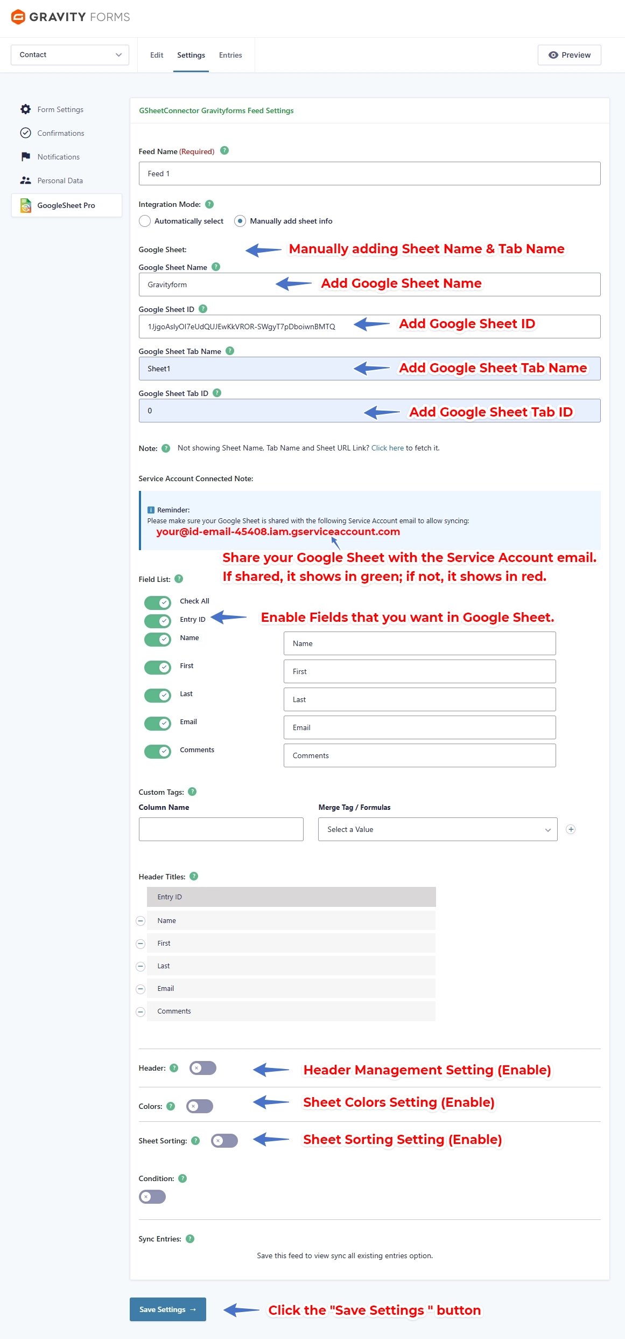
Task: Remove the Email header title
Action: click(x=141, y=989)
